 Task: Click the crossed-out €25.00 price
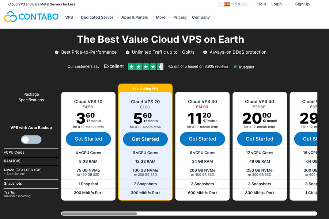[x=259, y=107]
